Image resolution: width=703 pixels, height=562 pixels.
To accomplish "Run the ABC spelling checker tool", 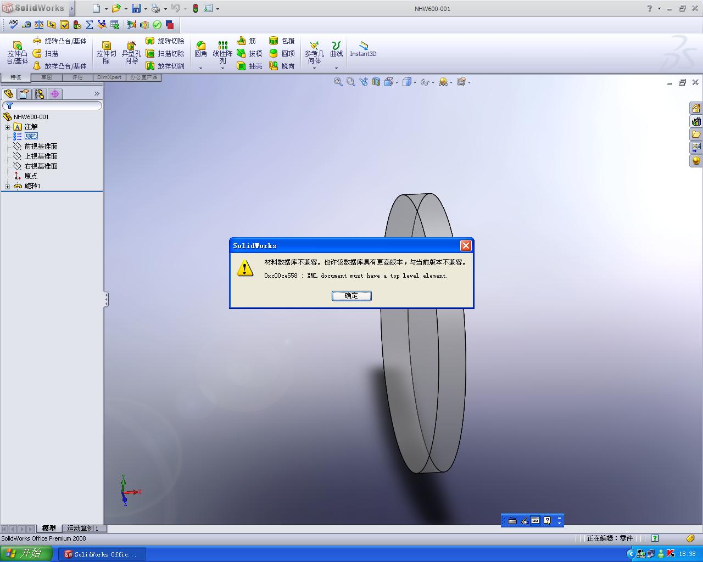I will coord(14,25).
